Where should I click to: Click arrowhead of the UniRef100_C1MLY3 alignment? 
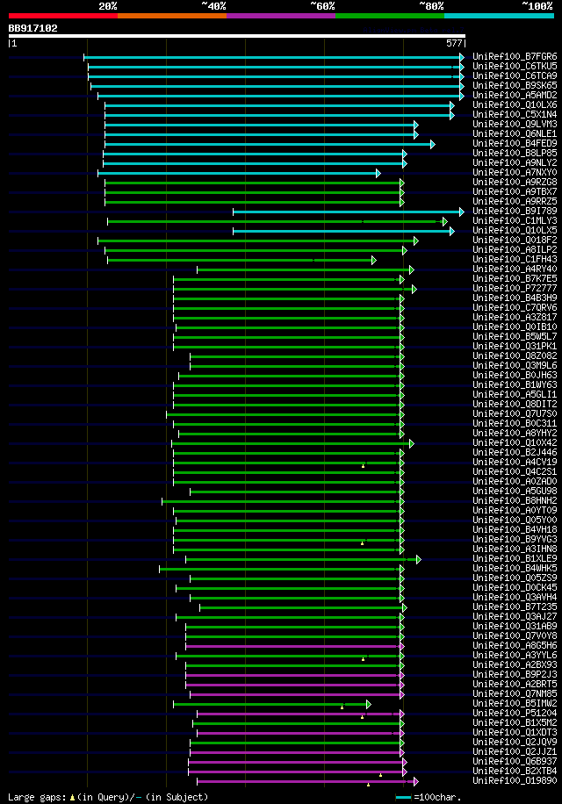click(445, 221)
